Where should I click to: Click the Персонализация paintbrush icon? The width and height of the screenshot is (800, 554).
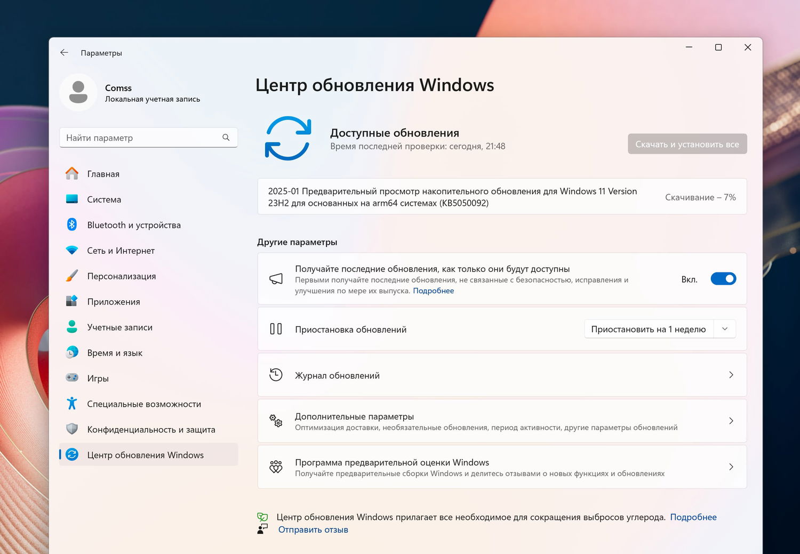(x=72, y=276)
